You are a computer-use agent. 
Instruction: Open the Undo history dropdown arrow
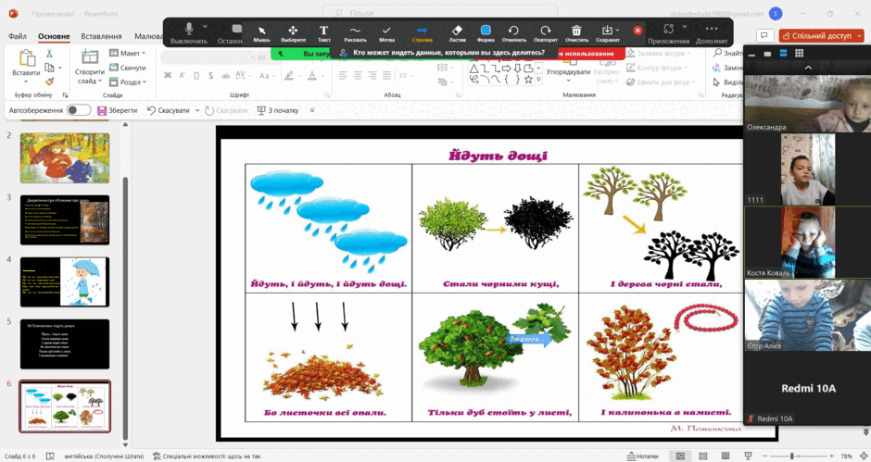[x=197, y=110]
